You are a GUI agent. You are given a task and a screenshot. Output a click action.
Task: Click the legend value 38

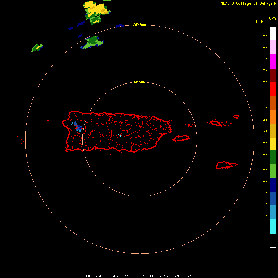(265, 119)
